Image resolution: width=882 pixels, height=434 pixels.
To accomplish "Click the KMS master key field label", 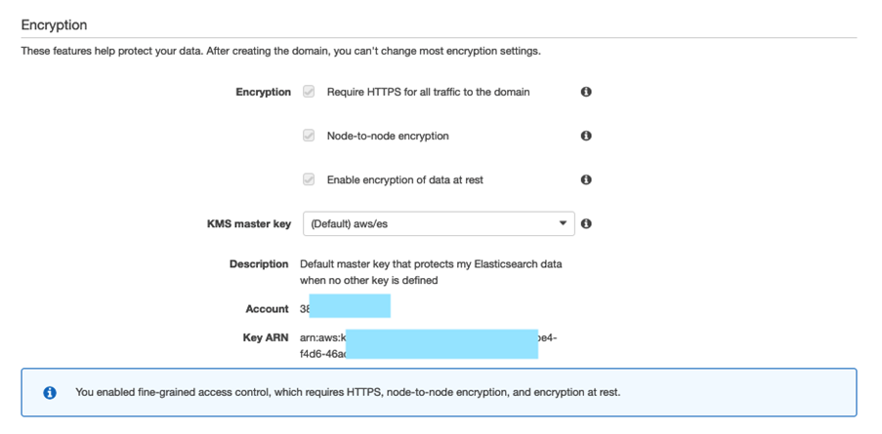I will point(249,223).
